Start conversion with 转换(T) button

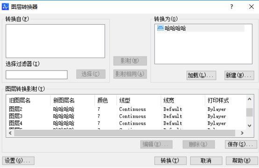coord(170,161)
